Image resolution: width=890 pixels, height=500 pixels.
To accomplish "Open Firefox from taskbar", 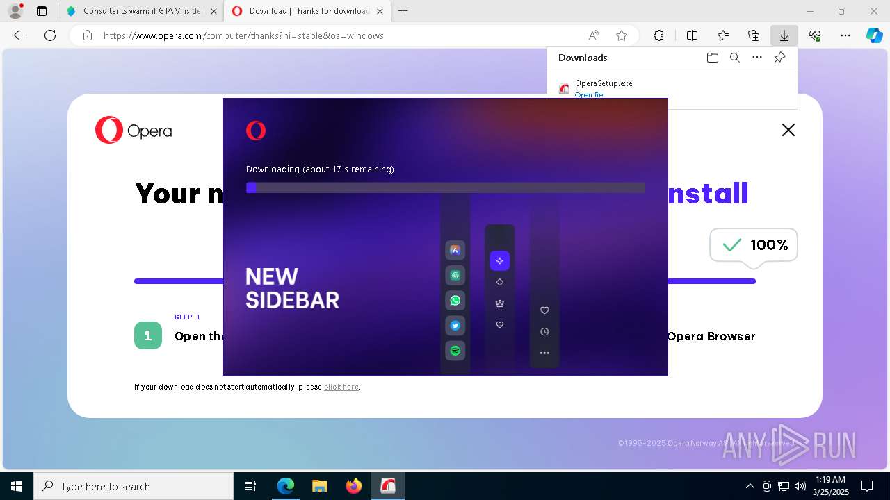I will [354, 486].
